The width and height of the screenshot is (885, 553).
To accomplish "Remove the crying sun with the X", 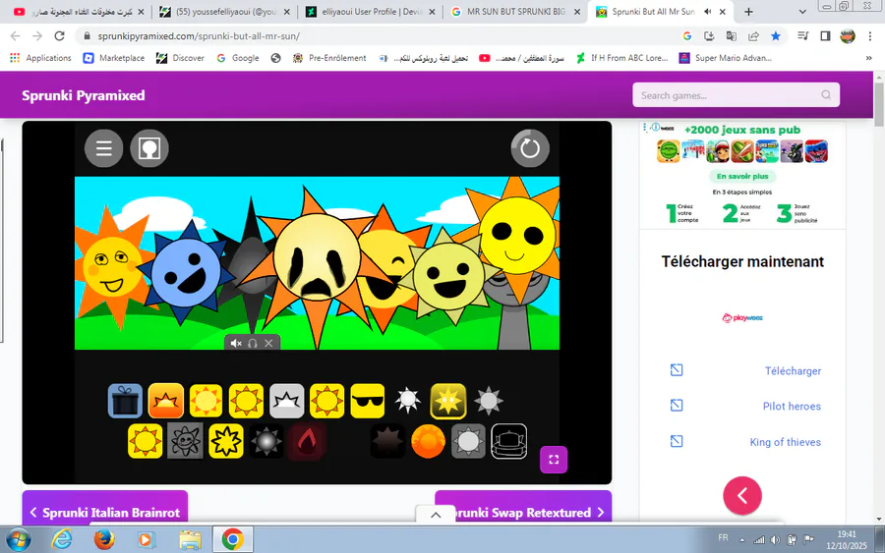I will pos(268,343).
